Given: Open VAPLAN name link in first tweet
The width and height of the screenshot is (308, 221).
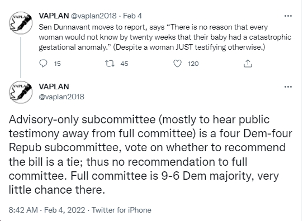Looking at the screenshot, I should pyautogui.click(x=54, y=16).
